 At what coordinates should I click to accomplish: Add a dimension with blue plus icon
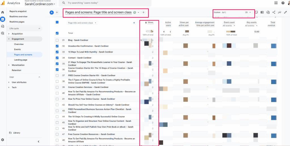pyautogui.click(x=134, y=23)
